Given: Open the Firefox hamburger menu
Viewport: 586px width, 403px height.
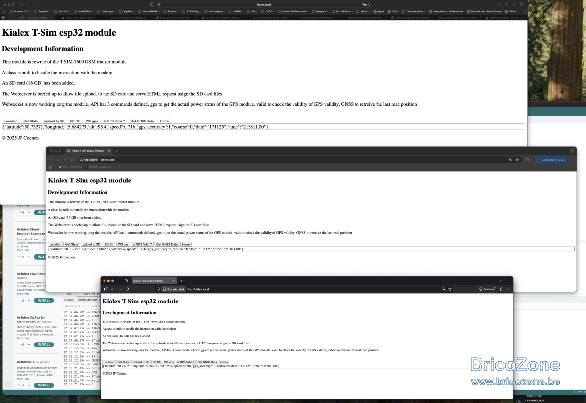Looking at the screenshot, I should point(508,289).
